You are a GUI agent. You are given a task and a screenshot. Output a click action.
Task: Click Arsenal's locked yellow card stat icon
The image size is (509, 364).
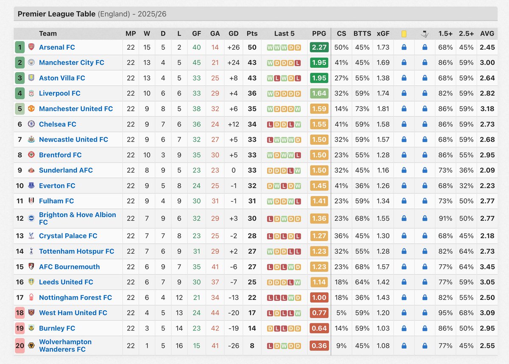click(x=404, y=48)
